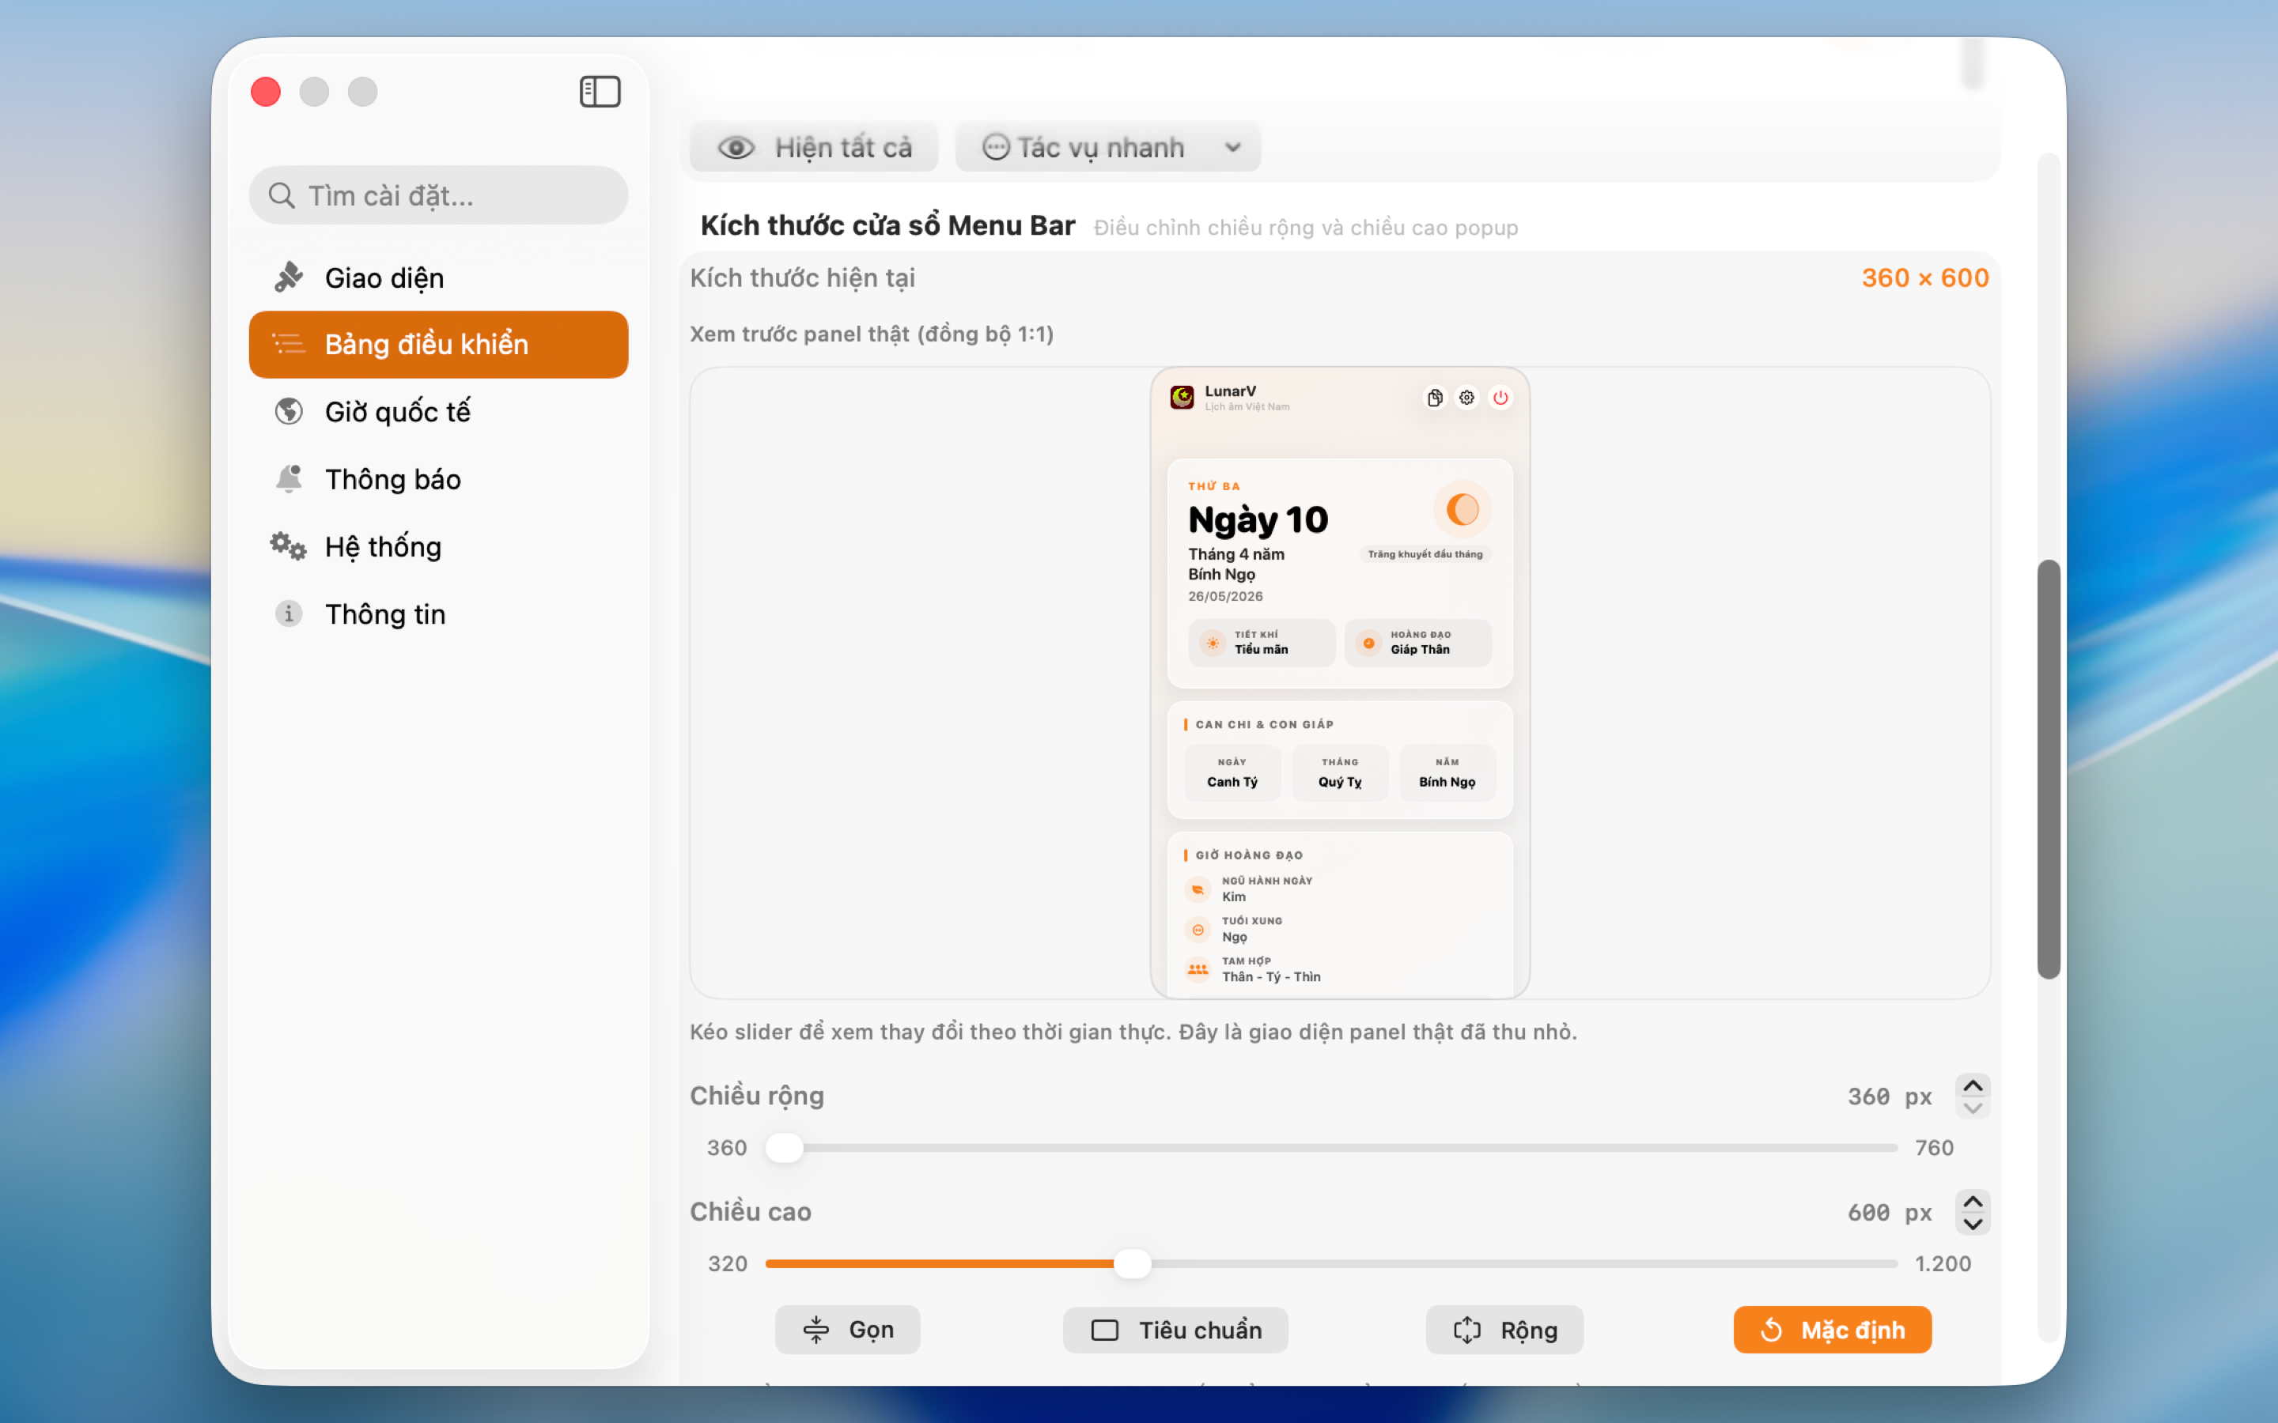This screenshot has width=2278, height=1423.
Task: Click the Tiết khí sun icon
Action: (1213, 643)
